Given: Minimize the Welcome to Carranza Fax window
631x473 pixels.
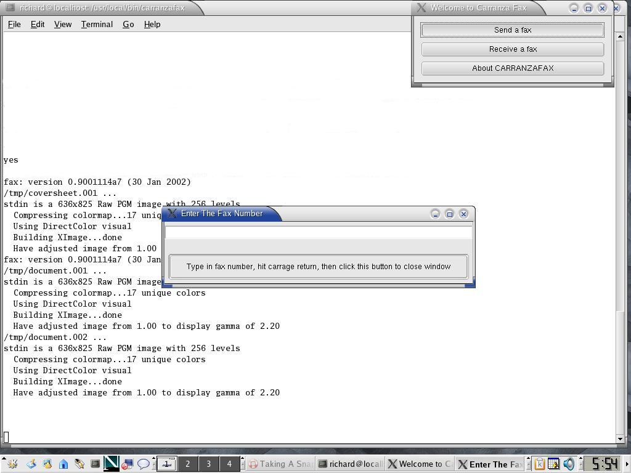Looking at the screenshot, I should pyautogui.click(x=574, y=8).
